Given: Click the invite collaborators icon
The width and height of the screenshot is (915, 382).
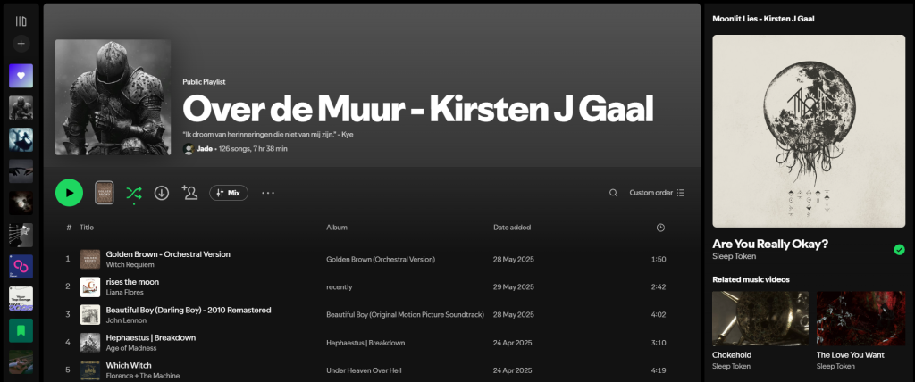Looking at the screenshot, I should pyautogui.click(x=189, y=192).
